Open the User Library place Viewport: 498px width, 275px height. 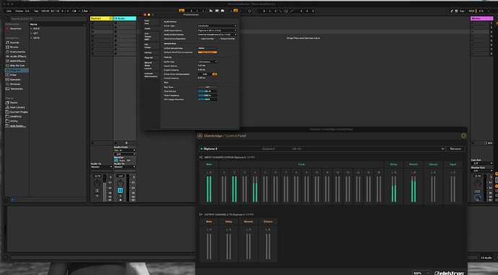17,107
